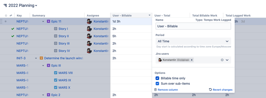Click the story type icon of Story IV
The width and height of the screenshot is (266, 98).
(56, 51)
